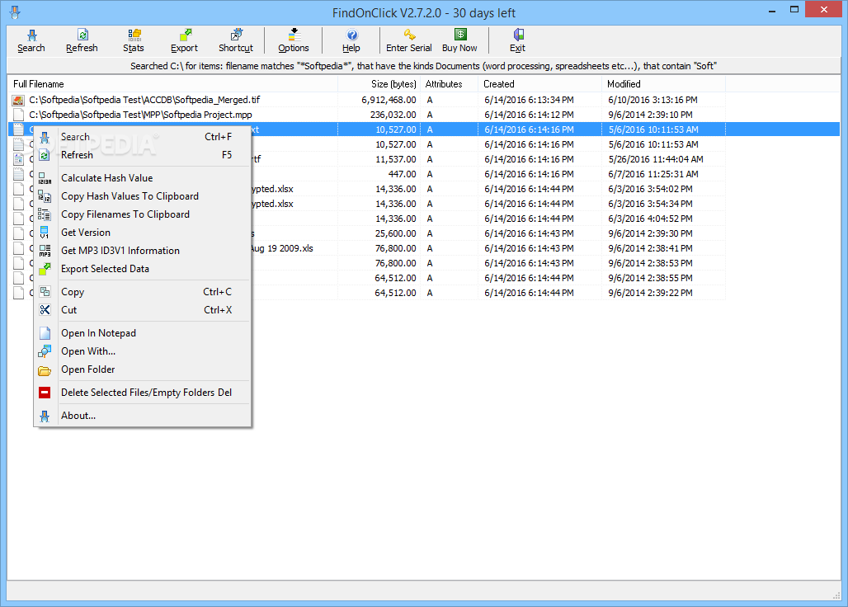Choose Copy in the context menu
Viewport: 848px width, 607px height.
pyautogui.click(x=143, y=292)
